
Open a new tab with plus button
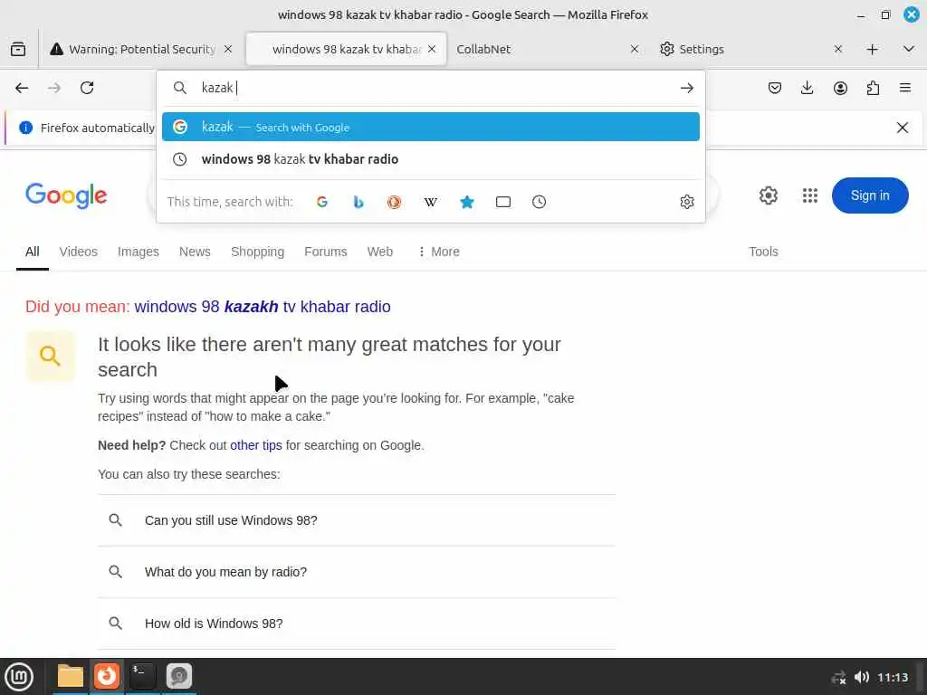pyautogui.click(x=872, y=49)
